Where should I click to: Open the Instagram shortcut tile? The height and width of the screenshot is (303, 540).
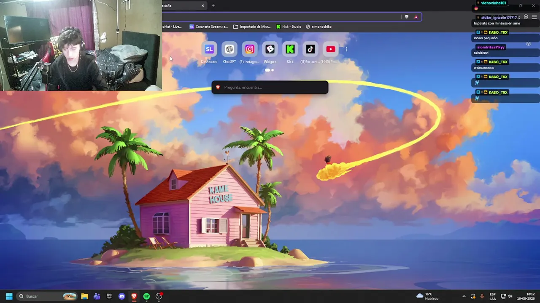click(x=249, y=49)
